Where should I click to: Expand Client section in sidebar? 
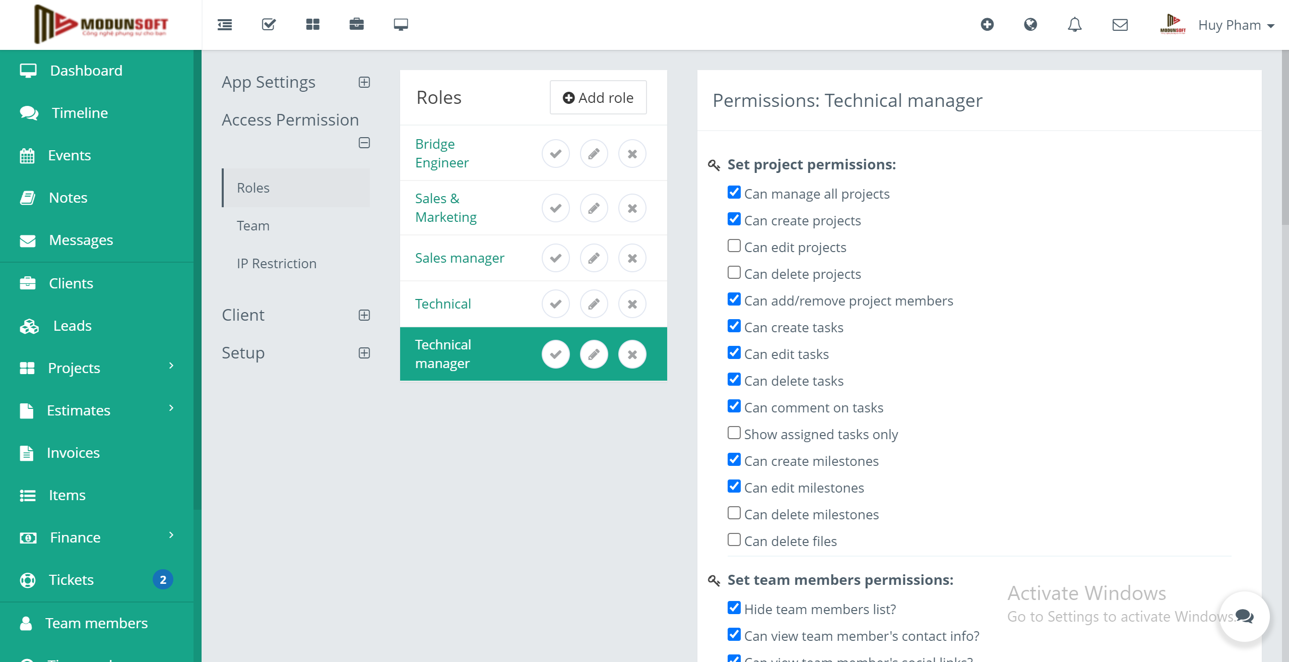[x=364, y=314]
